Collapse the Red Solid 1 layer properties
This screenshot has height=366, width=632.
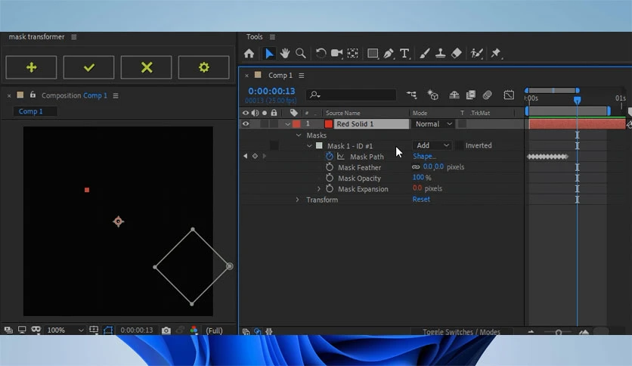pyautogui.click(x=287, y=124)
